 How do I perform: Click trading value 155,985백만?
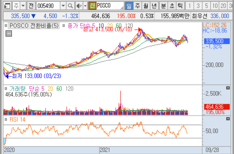coord(175,16)
